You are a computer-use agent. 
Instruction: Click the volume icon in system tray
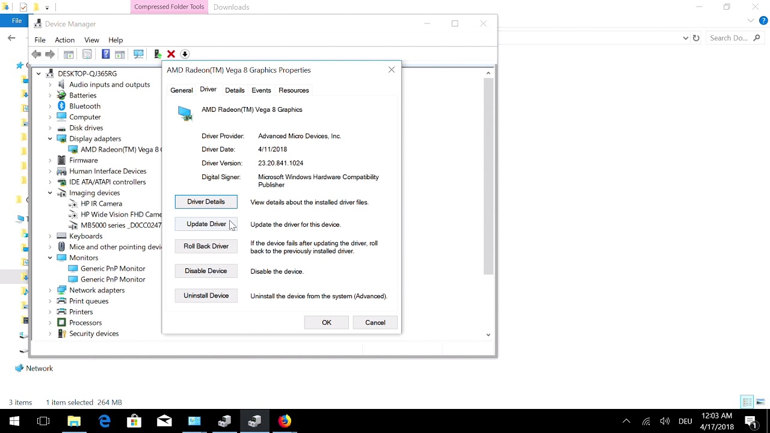pyautogui.click(x=665, y=421)
